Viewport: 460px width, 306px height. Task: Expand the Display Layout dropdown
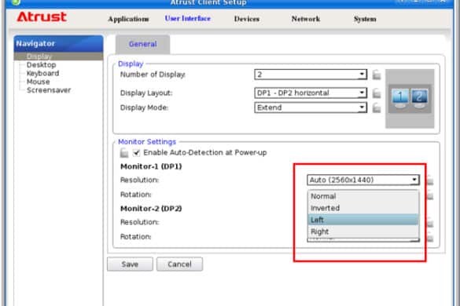pyautogui.click(x=311, y=93)
